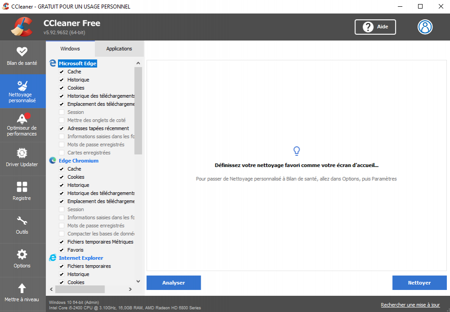The width and height of the screenshot is (450, 312).
Task: Click the Nettoyer button
Action: pyautogui.click(x=419, y=283)
